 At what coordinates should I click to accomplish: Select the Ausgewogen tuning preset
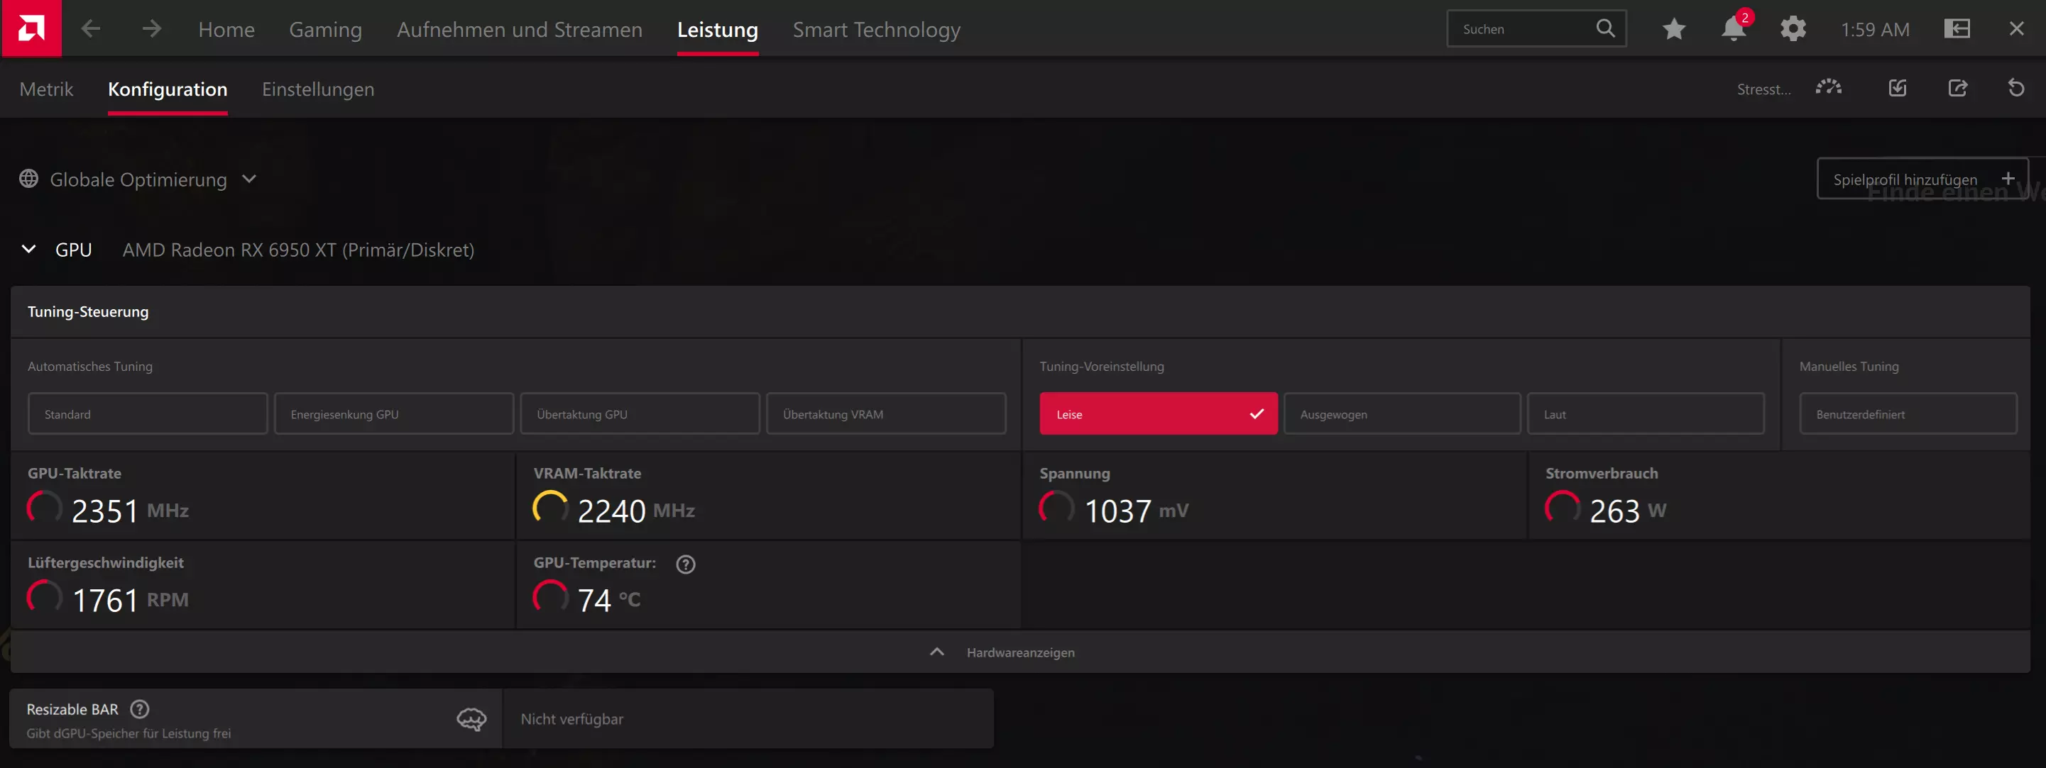click(1403, 414)
